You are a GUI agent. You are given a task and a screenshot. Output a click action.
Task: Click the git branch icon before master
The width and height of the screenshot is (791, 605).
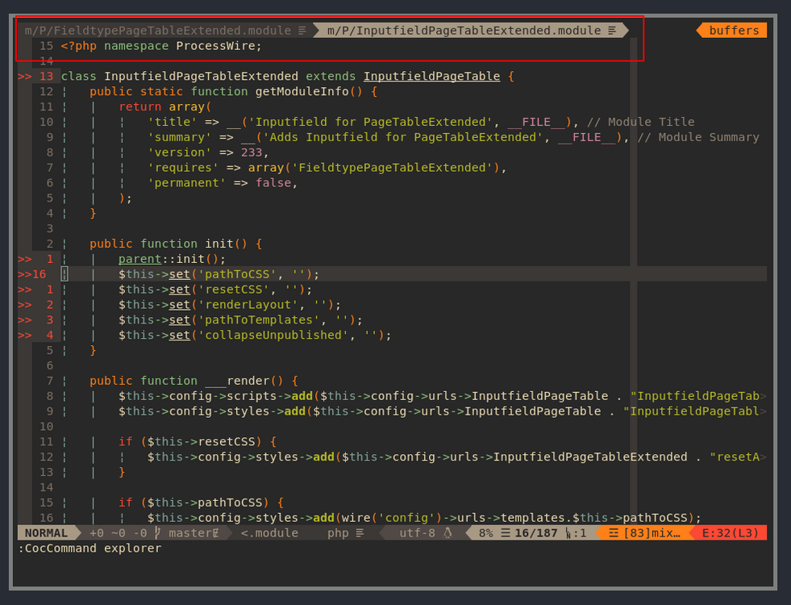point(158,533)
